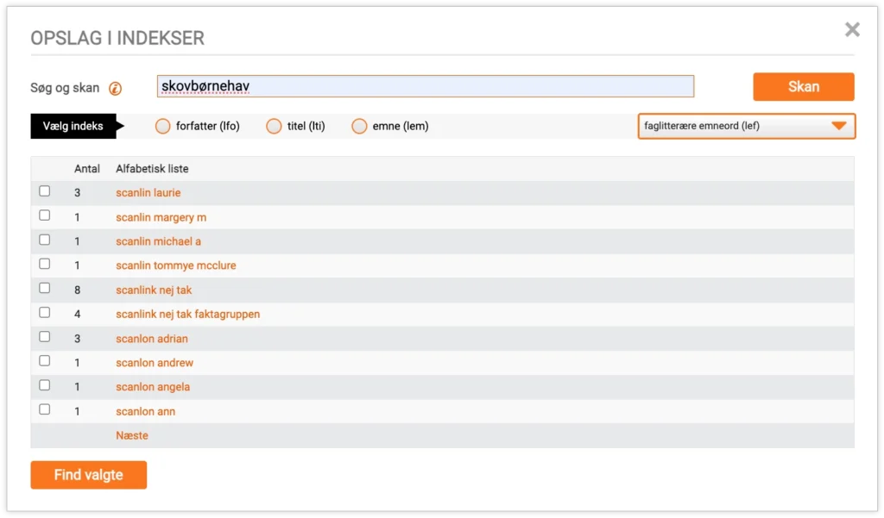The image size is (884, 518).
Task: Click scanlink nej tak faktagruppen link
Action: [187, 315]
